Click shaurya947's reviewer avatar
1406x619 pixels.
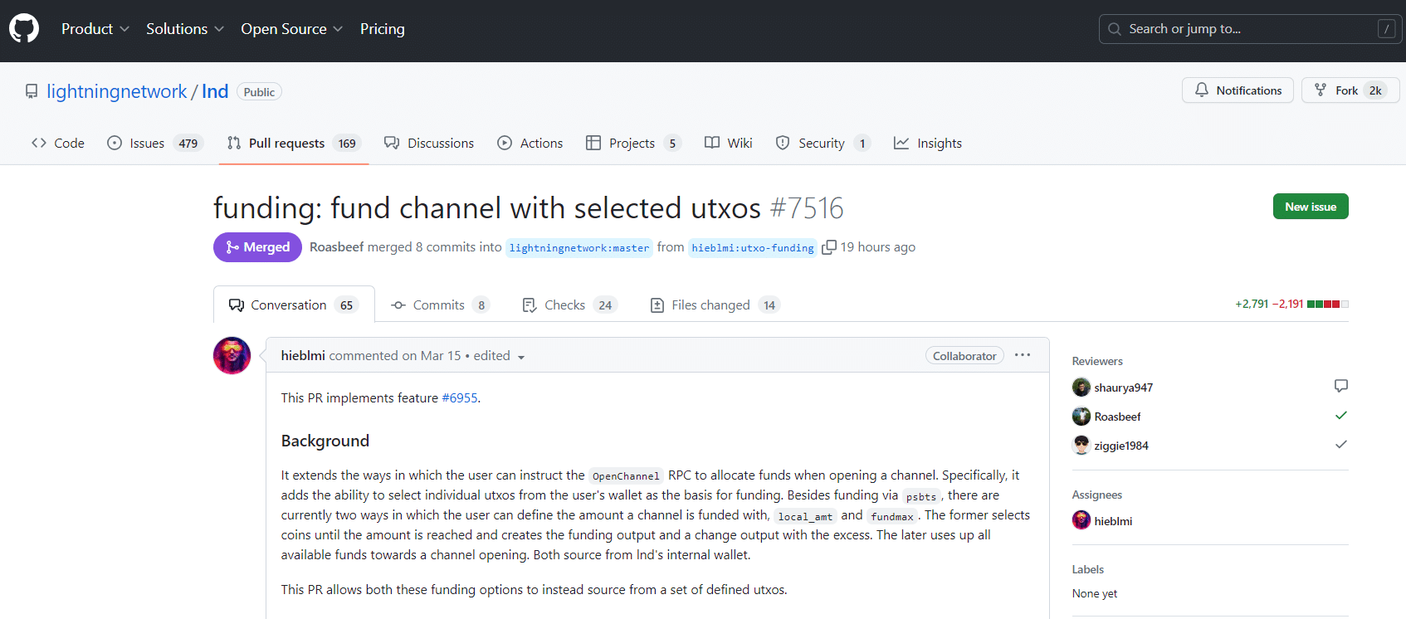click(1081, 387)
